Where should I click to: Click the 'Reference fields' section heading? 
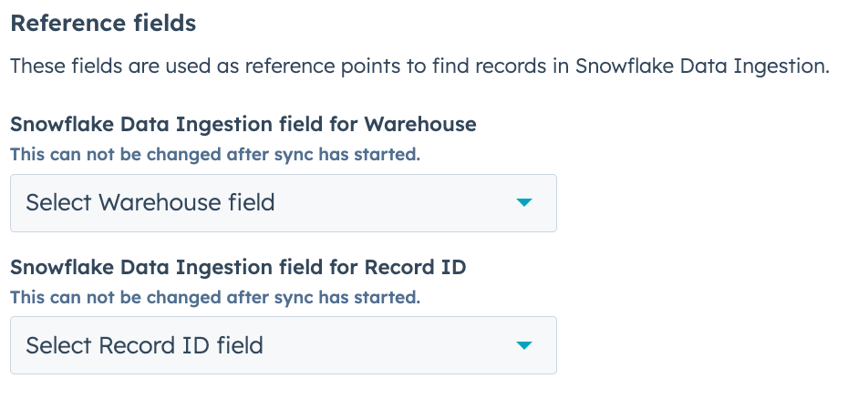pyautogui.click(x=103, y=24)
